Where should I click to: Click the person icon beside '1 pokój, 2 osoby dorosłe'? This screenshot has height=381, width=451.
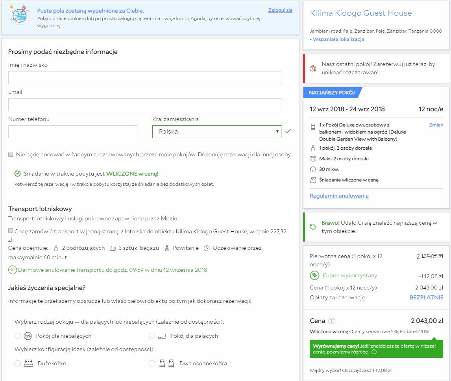[x=313, y=148]
